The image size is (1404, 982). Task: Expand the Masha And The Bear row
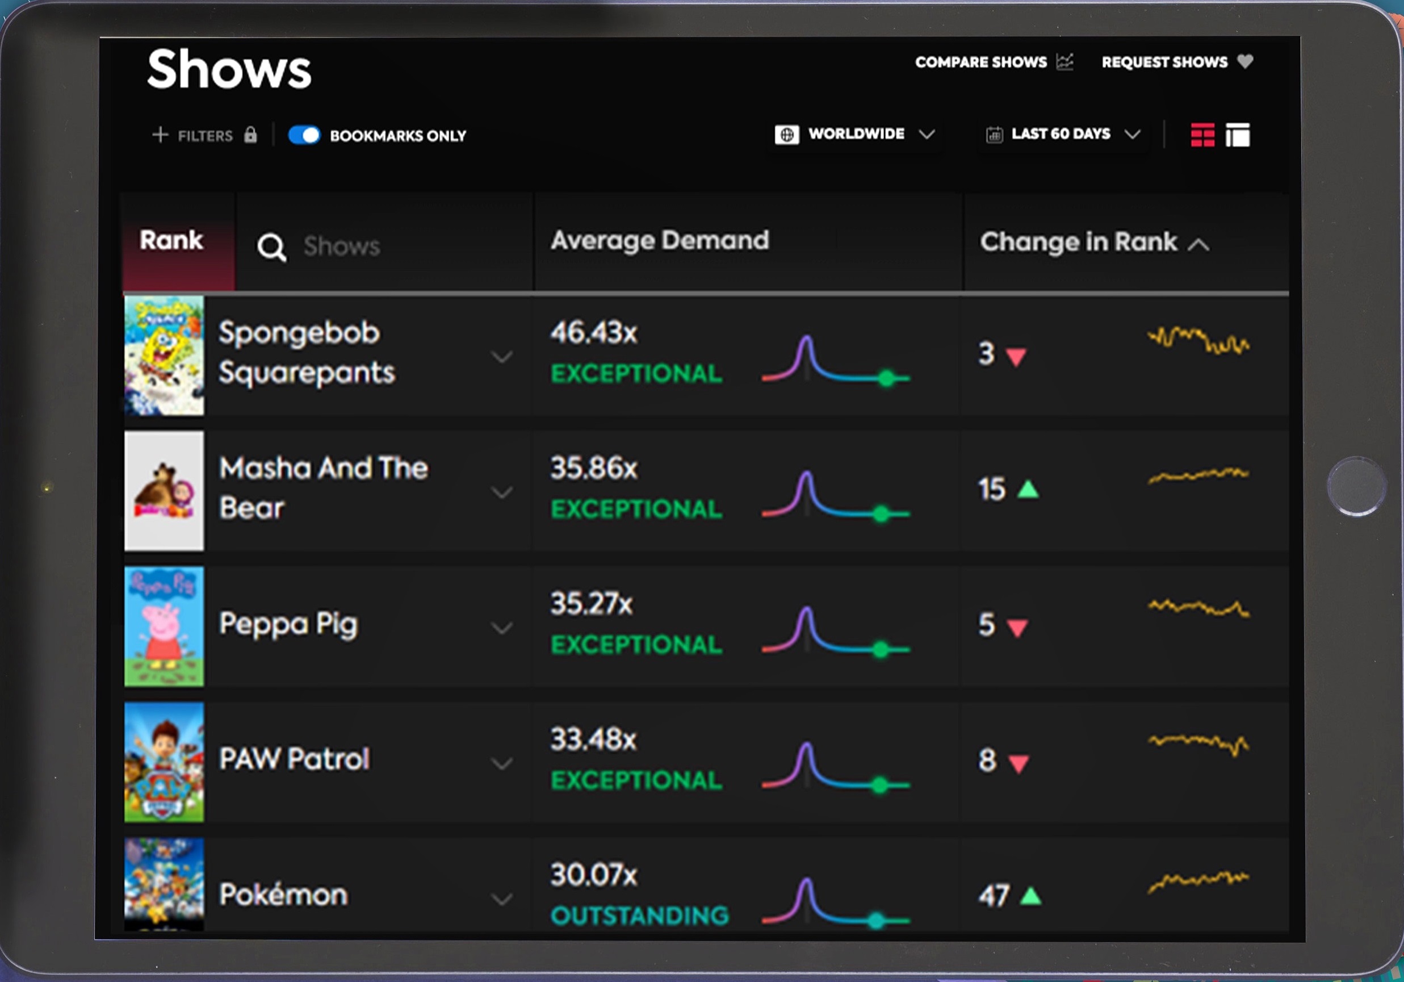pos(501,492)
